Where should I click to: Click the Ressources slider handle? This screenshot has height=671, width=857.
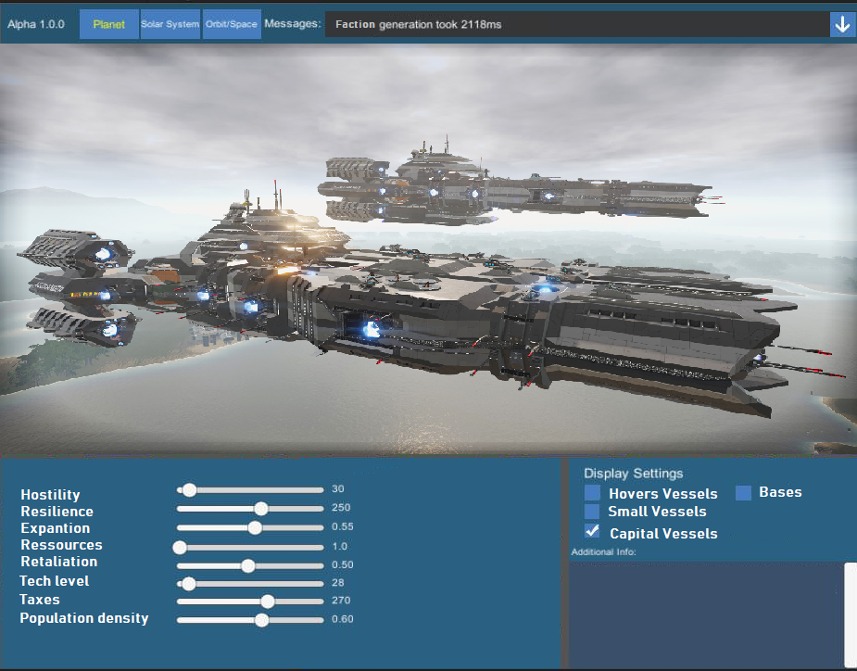(180, 547)
